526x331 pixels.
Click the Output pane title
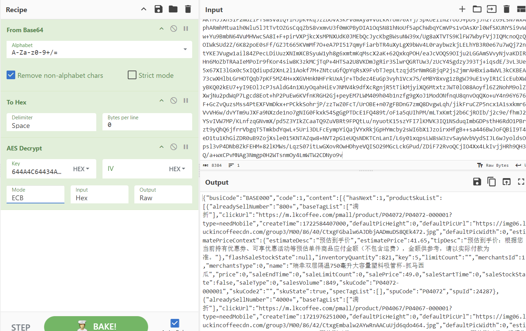pyautogui.click(x=217, y=182)
